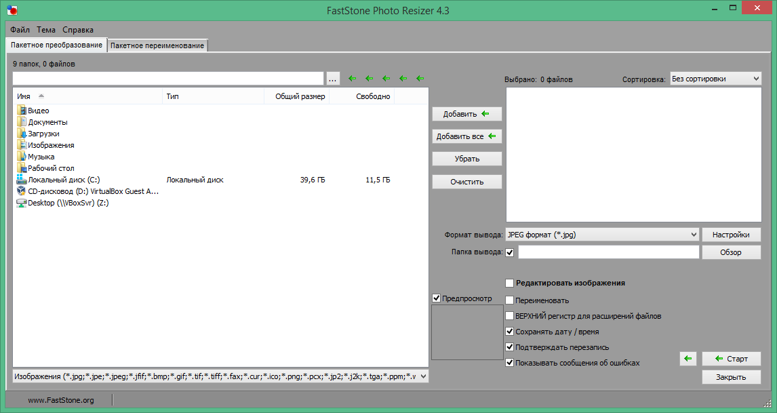Screen dimensions: 777x413
Task: Click the Очистить button
Action: tap(466, 182)
